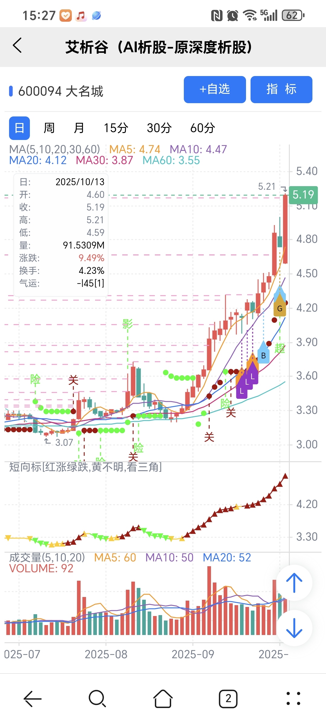
Task: Tap the floating up-arrow button
Action: (x=294, y=583)
